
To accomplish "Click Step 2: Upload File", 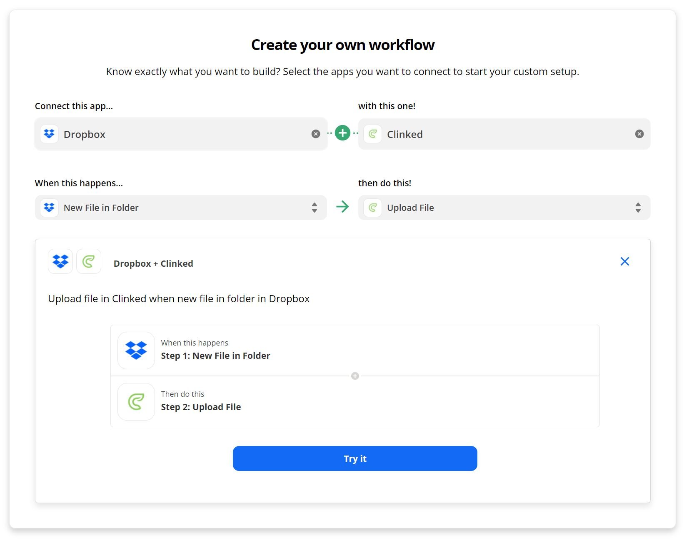I will (201, 407).
